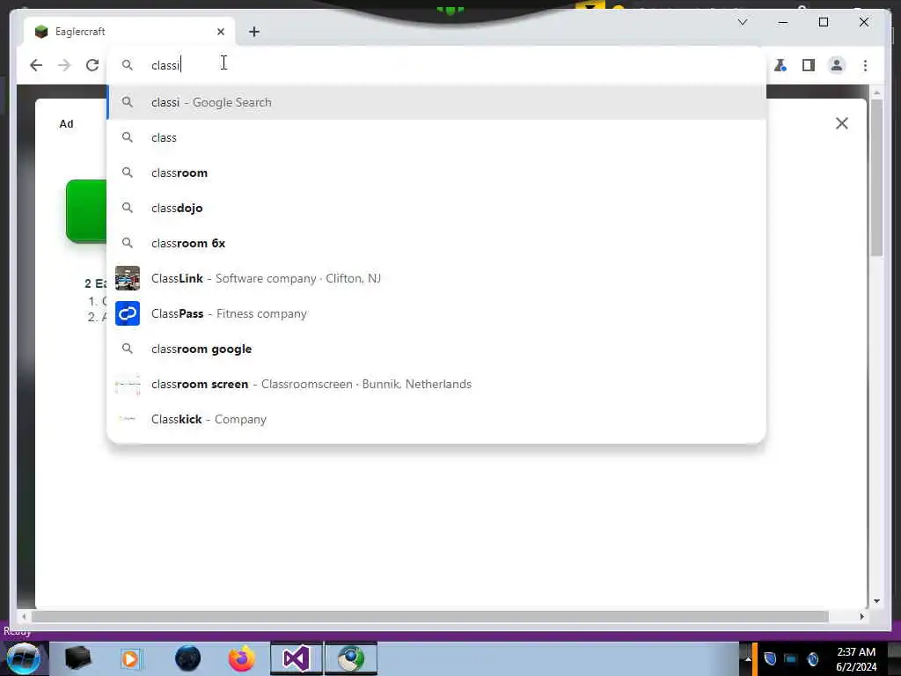Click the scroll down arrow of the page
Screen dimensions: 901x676
pyautogui.click(x=876, y=601)
